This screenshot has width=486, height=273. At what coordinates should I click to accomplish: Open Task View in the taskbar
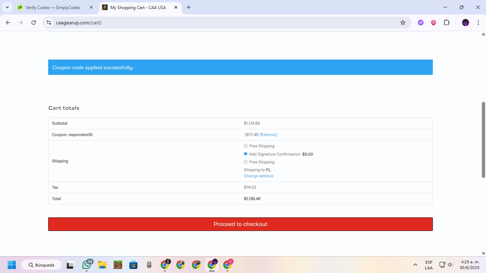click(70, 265)
